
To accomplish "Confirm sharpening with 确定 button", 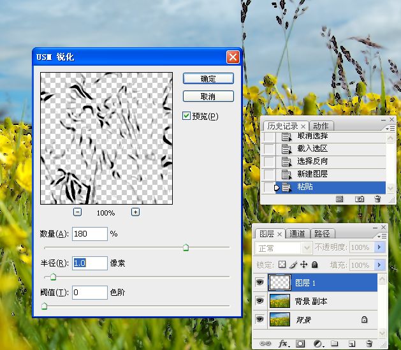I will tap(208, 78).
